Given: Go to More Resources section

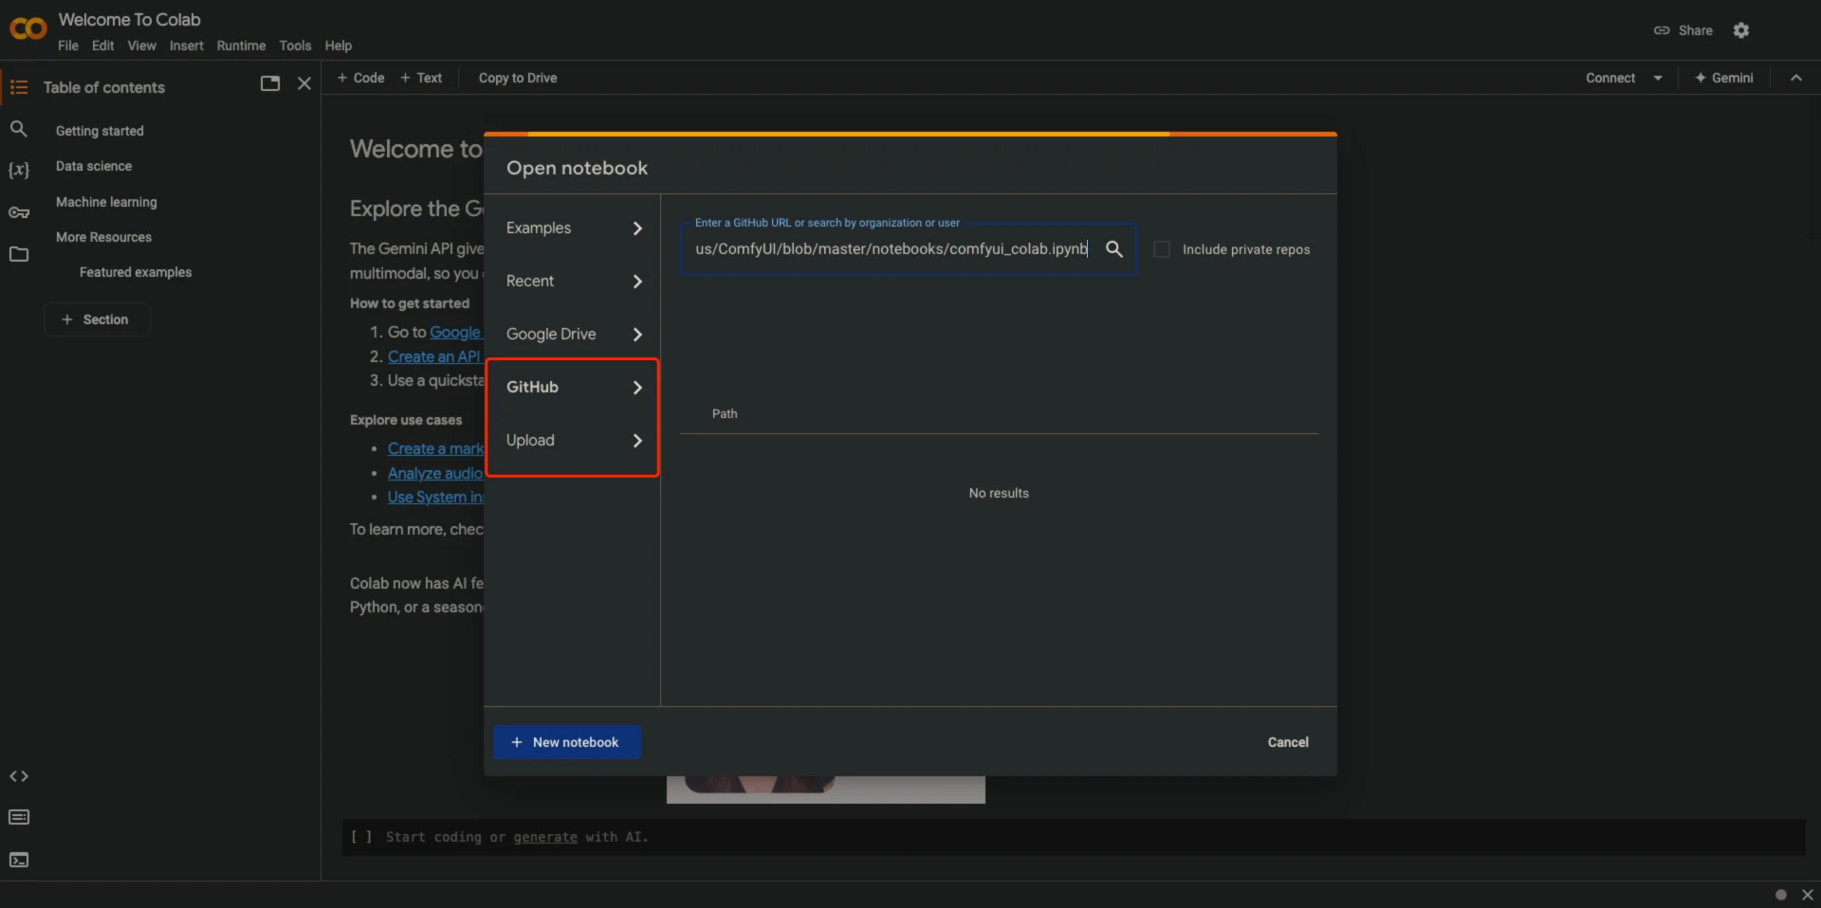Looking at the screenshot, I should point(103,237).
